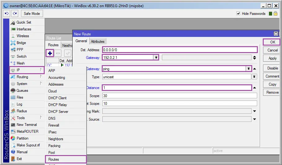Image resolution: width=282 pixels, height=165 pixels.
Task: Expand the Pref. Source arrow
Action: [254, 119]
